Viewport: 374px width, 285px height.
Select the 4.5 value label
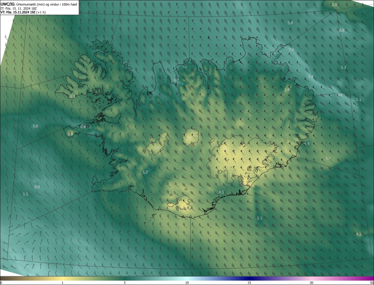click(221, 192)
